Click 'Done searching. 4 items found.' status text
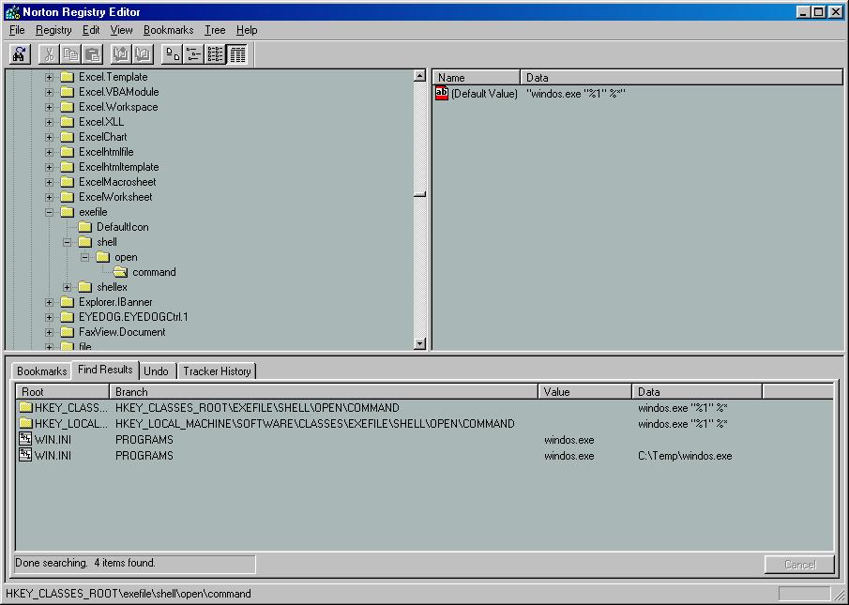849x605 pixels. 85,563
